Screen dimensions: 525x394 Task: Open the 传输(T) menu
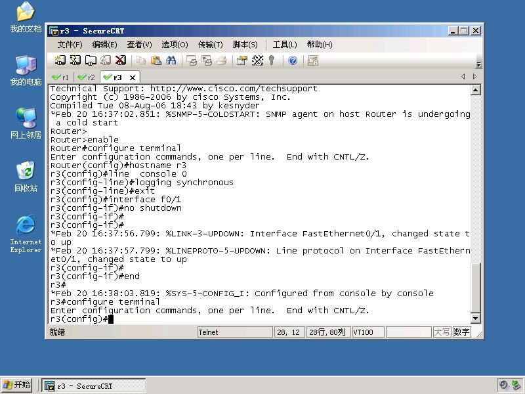tap(210, 45)
